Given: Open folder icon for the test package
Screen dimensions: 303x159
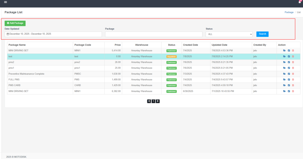Looking at the screenshot, I should [x=284, y=56].
